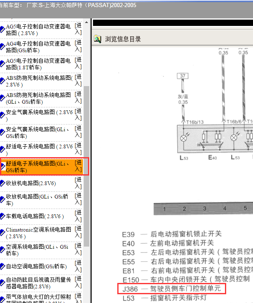This screenshot has height=303, width=253.
Task: Click legend line E55 右后电动摇窗机开关
Action: (188, 262)
